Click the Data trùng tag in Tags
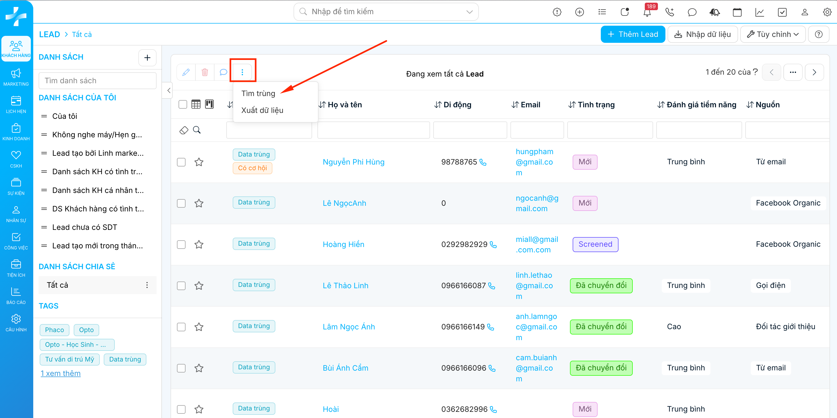Screen dimensions: 837x418 [x=125, y=359]
